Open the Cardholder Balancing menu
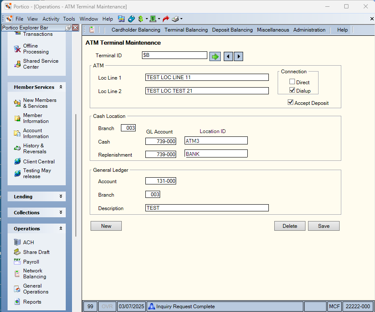 [x=136, y=30]
